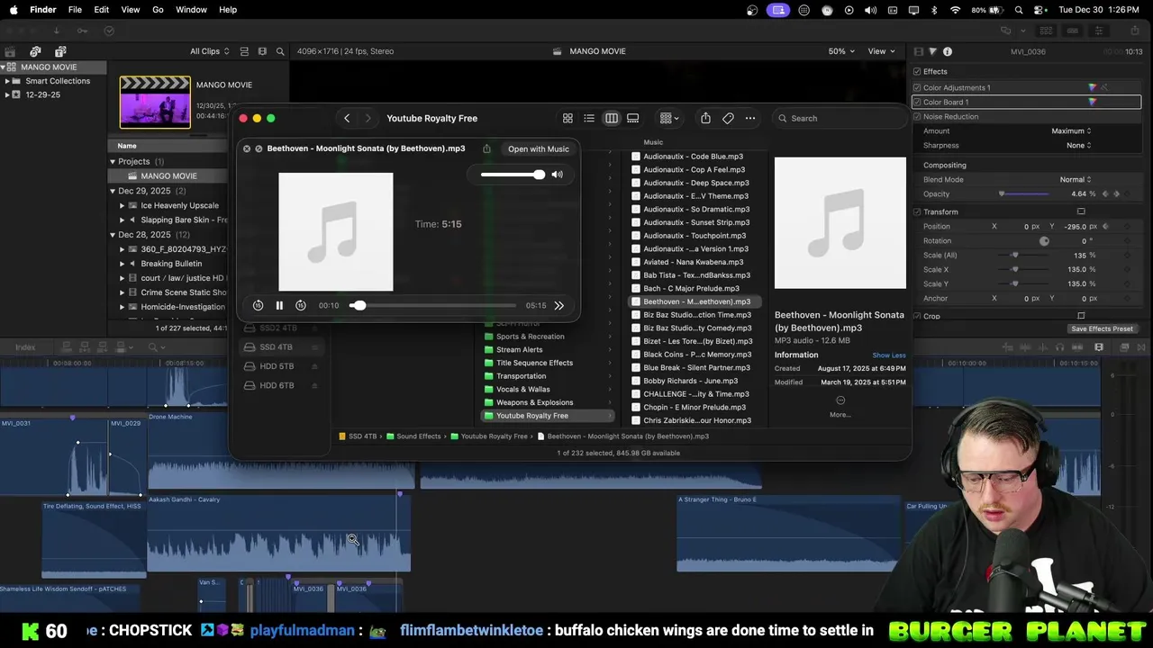Click Save Effects Preset button

(x=1102, y=328)
